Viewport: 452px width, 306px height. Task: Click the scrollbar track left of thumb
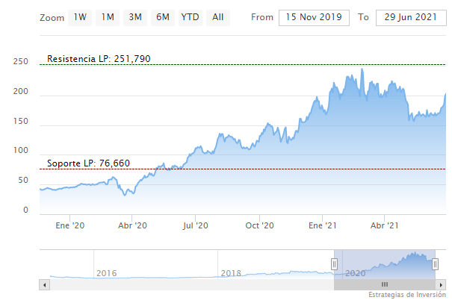click(187, 284)
